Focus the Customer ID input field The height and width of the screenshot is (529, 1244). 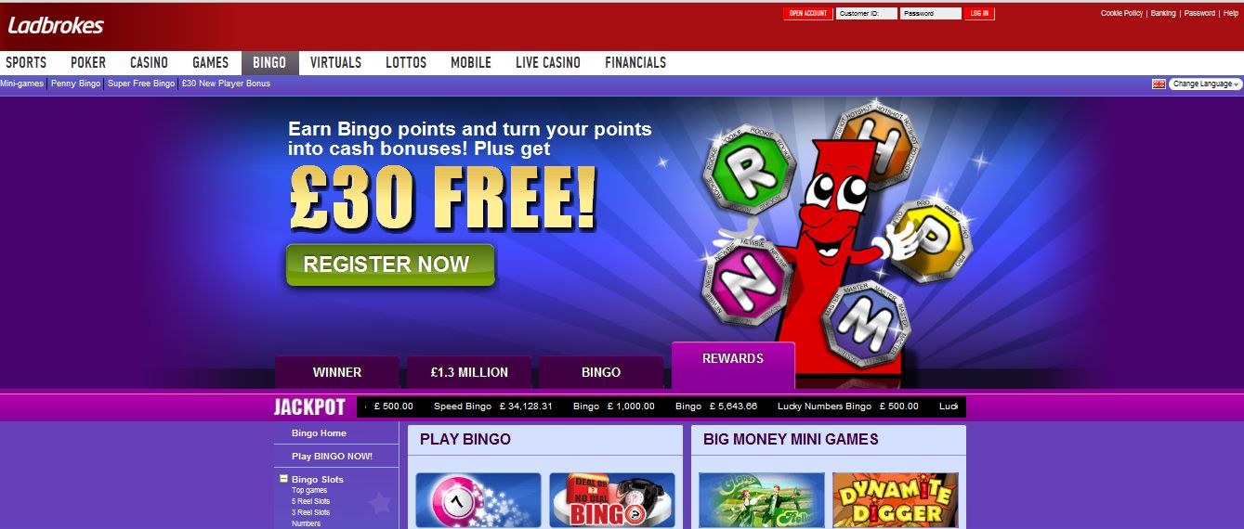pos(867,13)
